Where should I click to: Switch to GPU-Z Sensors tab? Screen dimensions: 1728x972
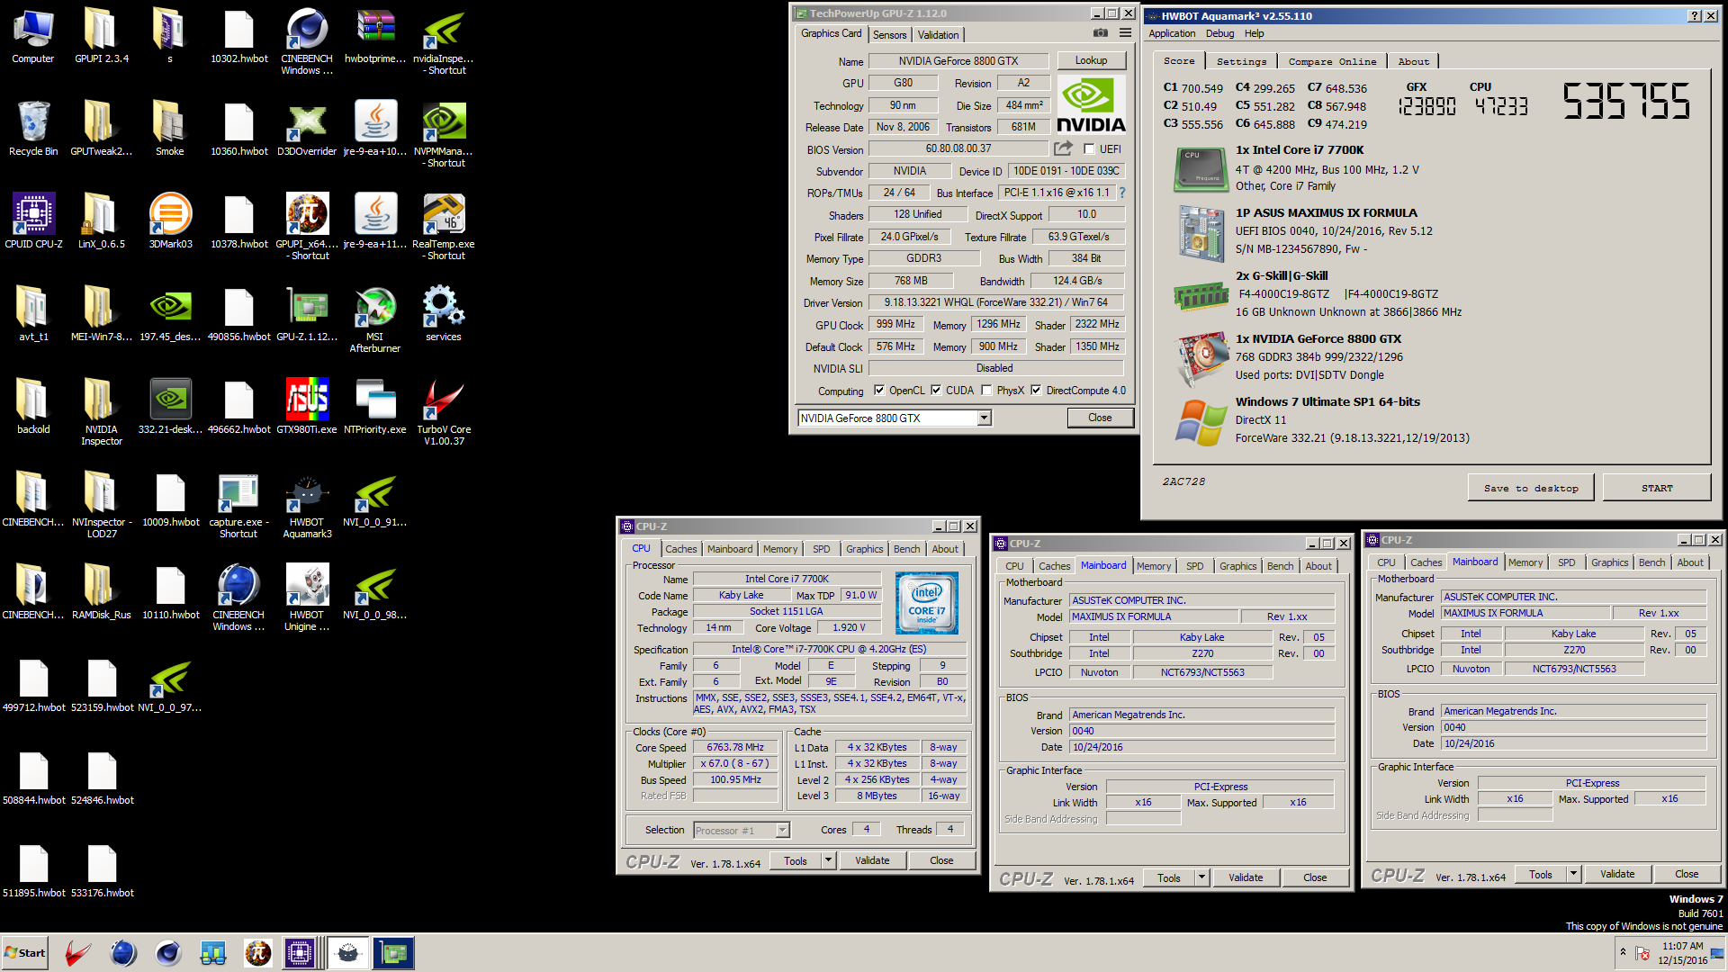click(x=889, y=35)
